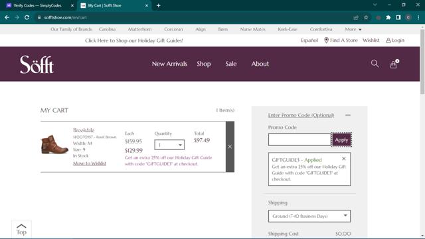This screenshot has height=239, width=425.
Task: Click the $97.49 total price
Action: [x=202, y=140]
